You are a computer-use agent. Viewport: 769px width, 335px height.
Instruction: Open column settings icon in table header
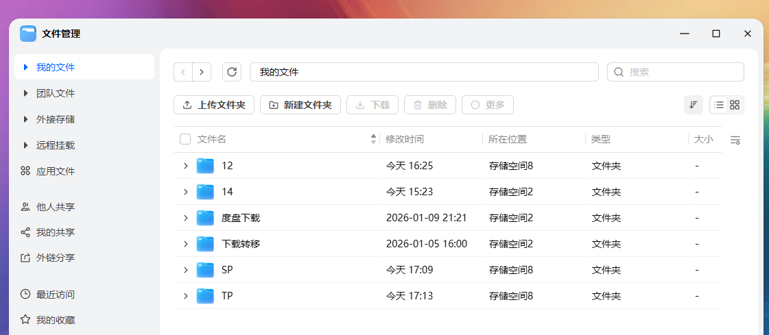click(x=735, y=140)
